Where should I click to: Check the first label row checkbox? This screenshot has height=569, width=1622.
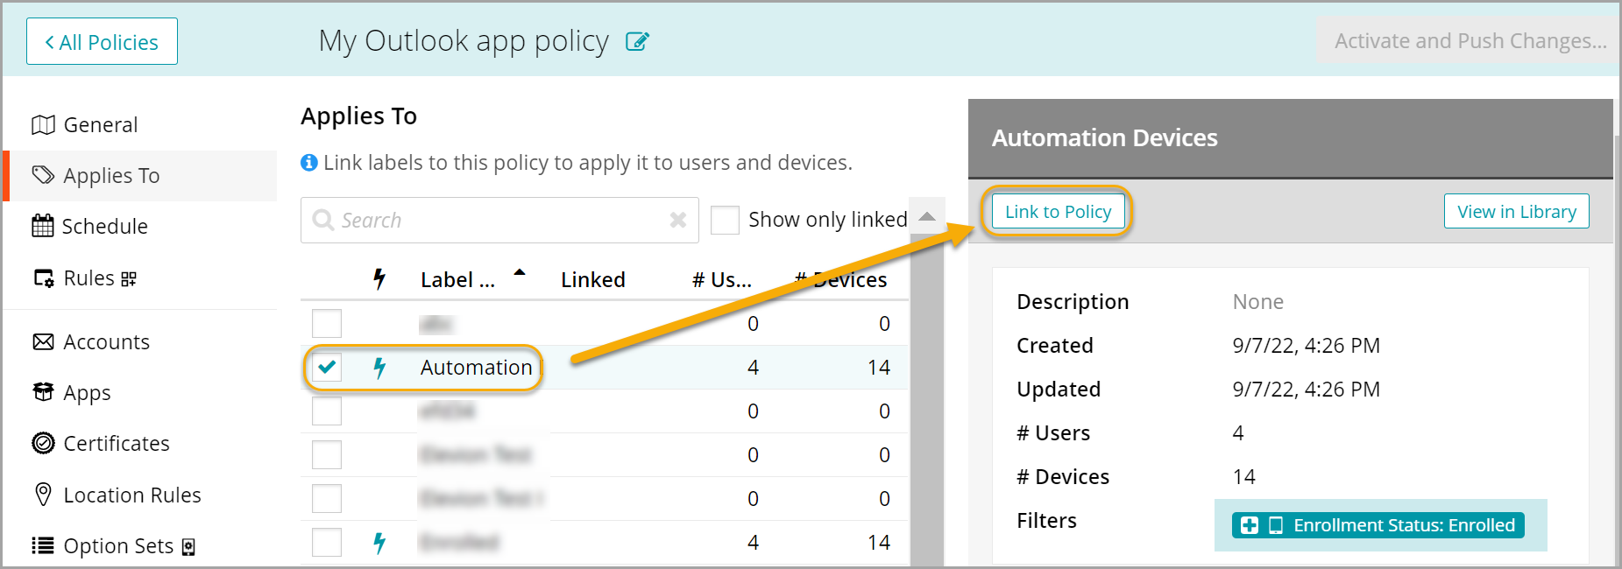327,324
